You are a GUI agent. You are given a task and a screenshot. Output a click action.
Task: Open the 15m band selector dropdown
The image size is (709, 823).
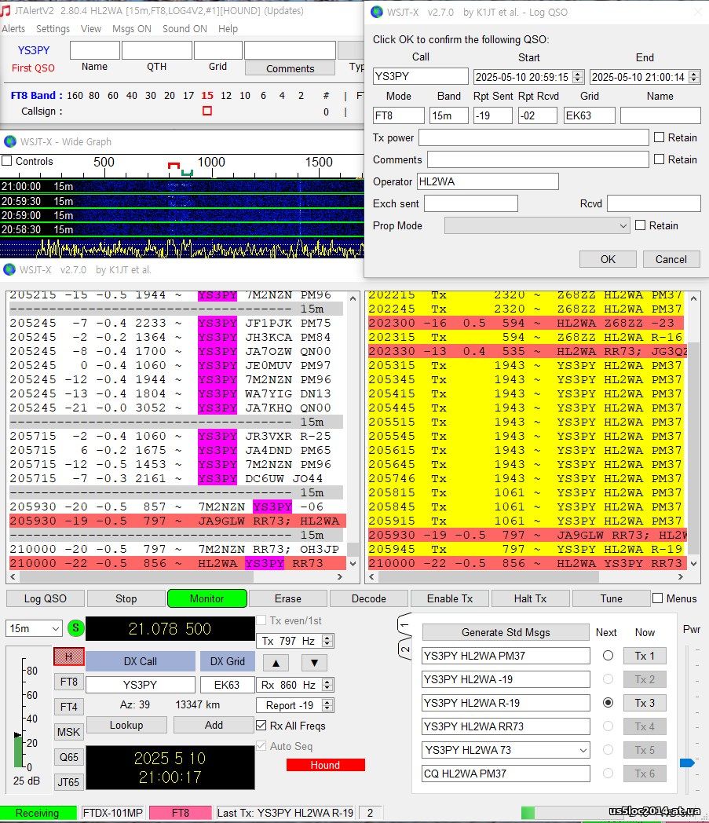34,628
